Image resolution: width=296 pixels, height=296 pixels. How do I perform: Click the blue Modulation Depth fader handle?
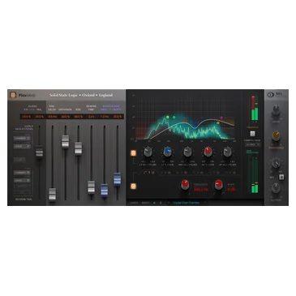pyautogui.click(x=118, y=178)
